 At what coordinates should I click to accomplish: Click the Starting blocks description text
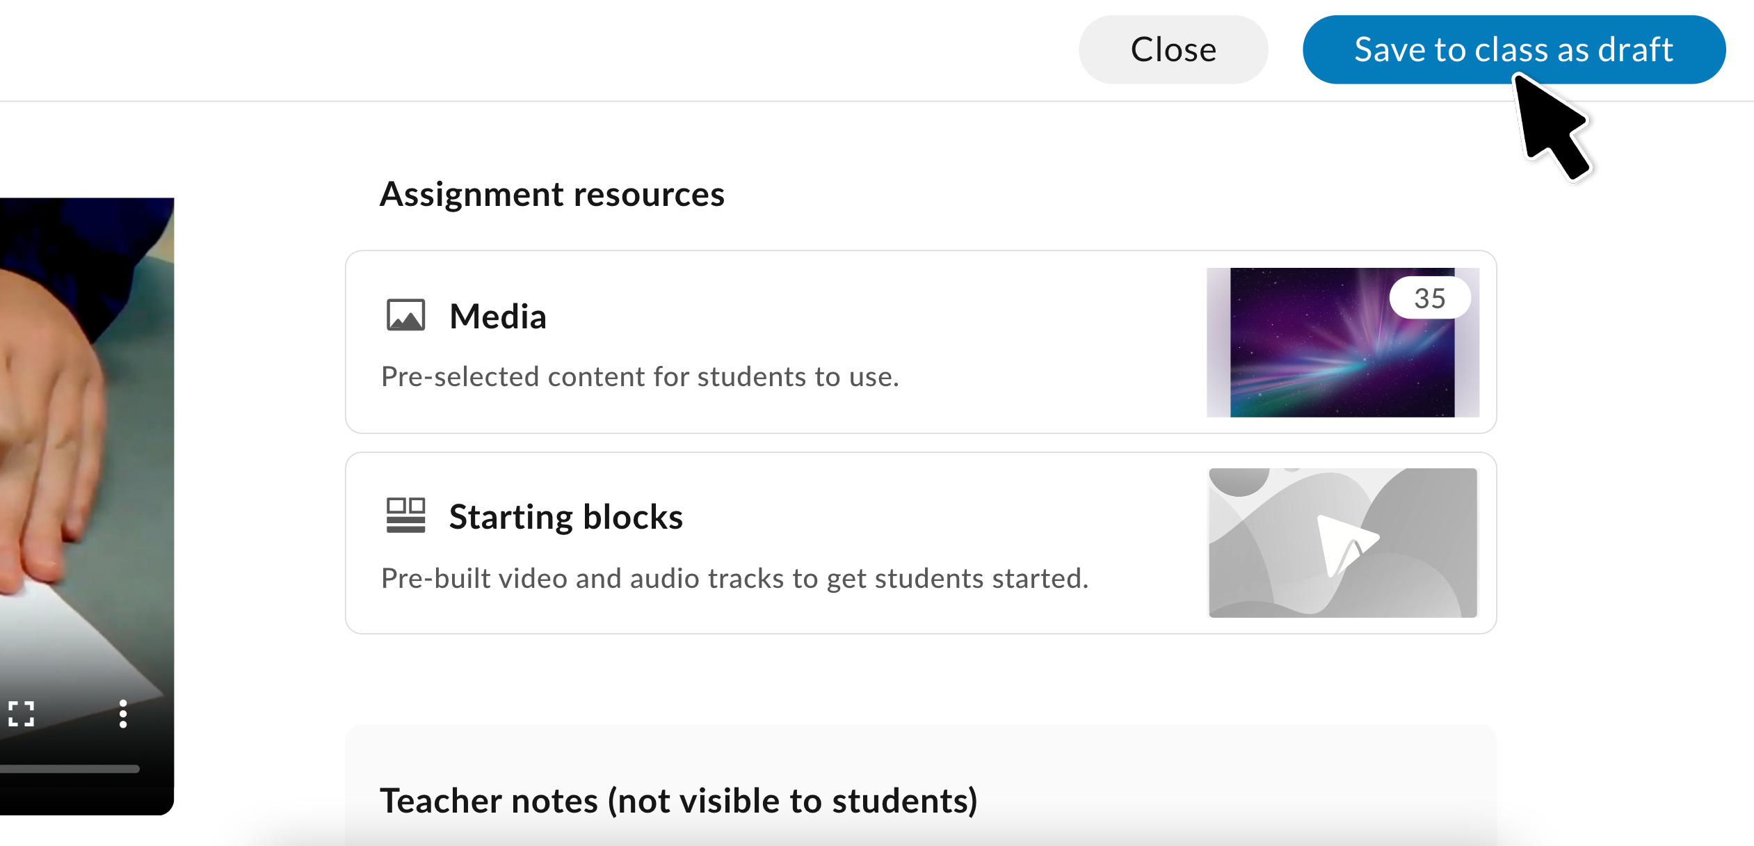pyautogui.click(x=734, y=577)
